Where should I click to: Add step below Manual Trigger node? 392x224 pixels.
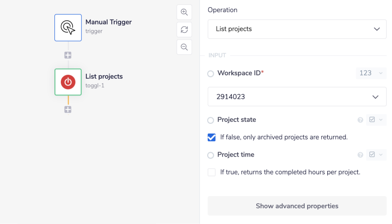point(68,55)
